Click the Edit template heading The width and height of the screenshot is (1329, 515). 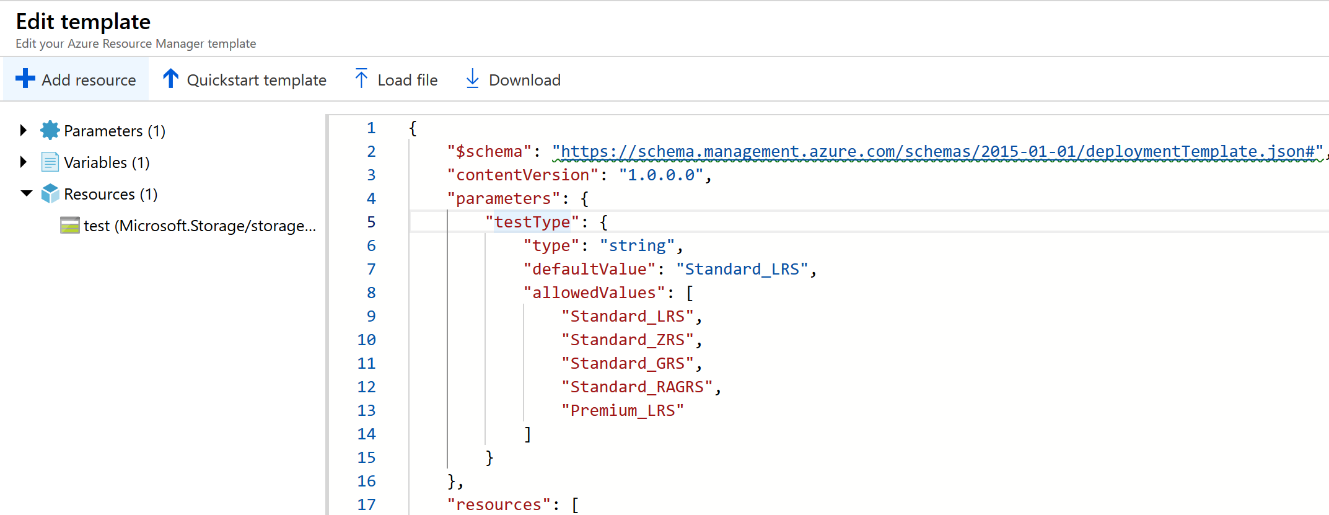pos(83,22)
